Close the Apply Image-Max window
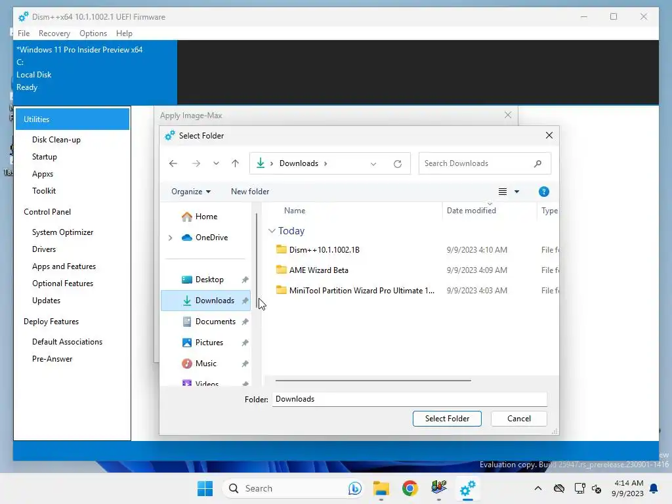Image resolution: width=672 pixels, height=504 pixels. pyautogui.click(x=508, y=115)
